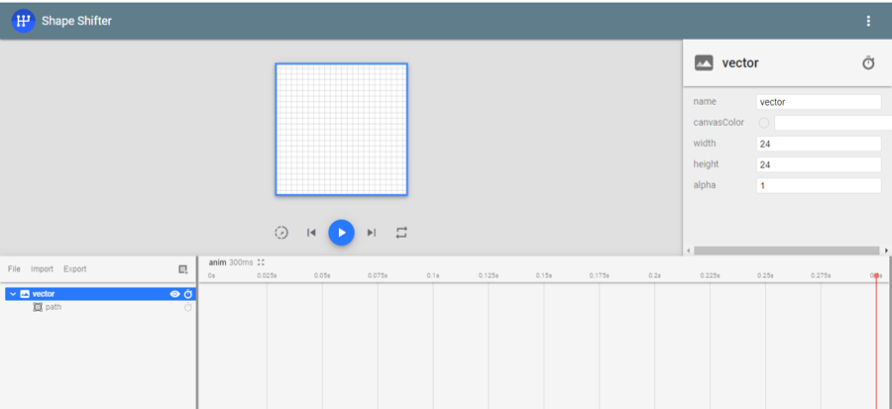Image resolution: width=892 pixels, height=409 pixels.
Task: Click the 300ms duration text
Action: [241, 262]
